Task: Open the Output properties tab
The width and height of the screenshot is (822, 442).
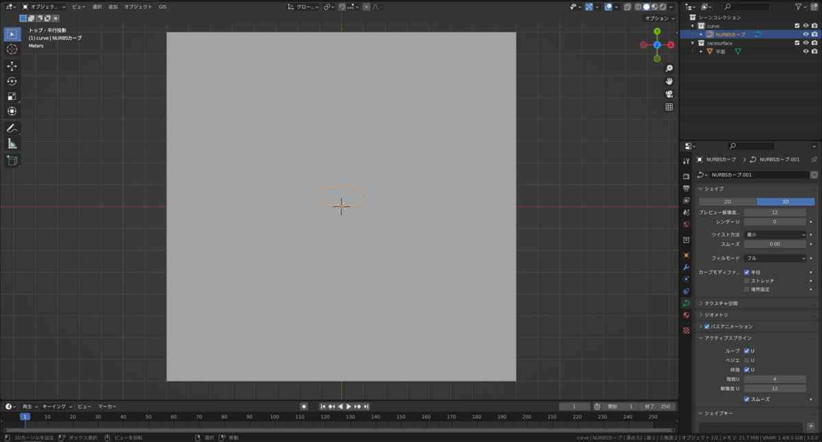Action: click(x=686, y=188)
